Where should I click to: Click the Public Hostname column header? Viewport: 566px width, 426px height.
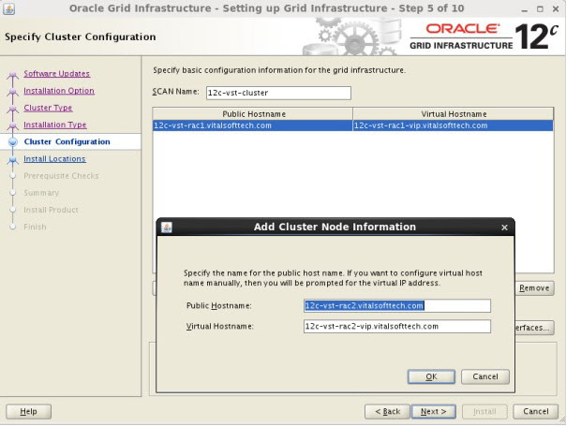253,114
